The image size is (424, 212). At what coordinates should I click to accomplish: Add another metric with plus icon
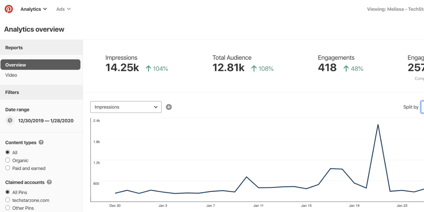pyautogui.click(x=169, y=107)
